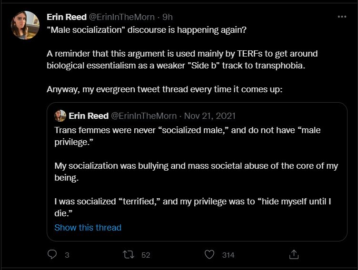Click the reply speech bubble icon
Screen dimensions: 358x270
click(x=52, y=255)
